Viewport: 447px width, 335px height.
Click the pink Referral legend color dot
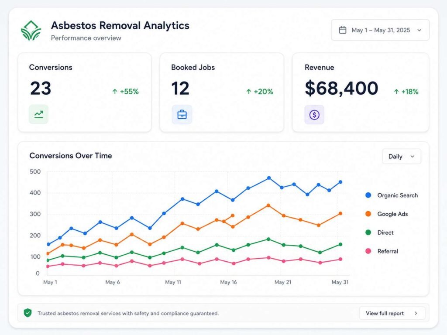pyautogui.click(x=368, y=251)
